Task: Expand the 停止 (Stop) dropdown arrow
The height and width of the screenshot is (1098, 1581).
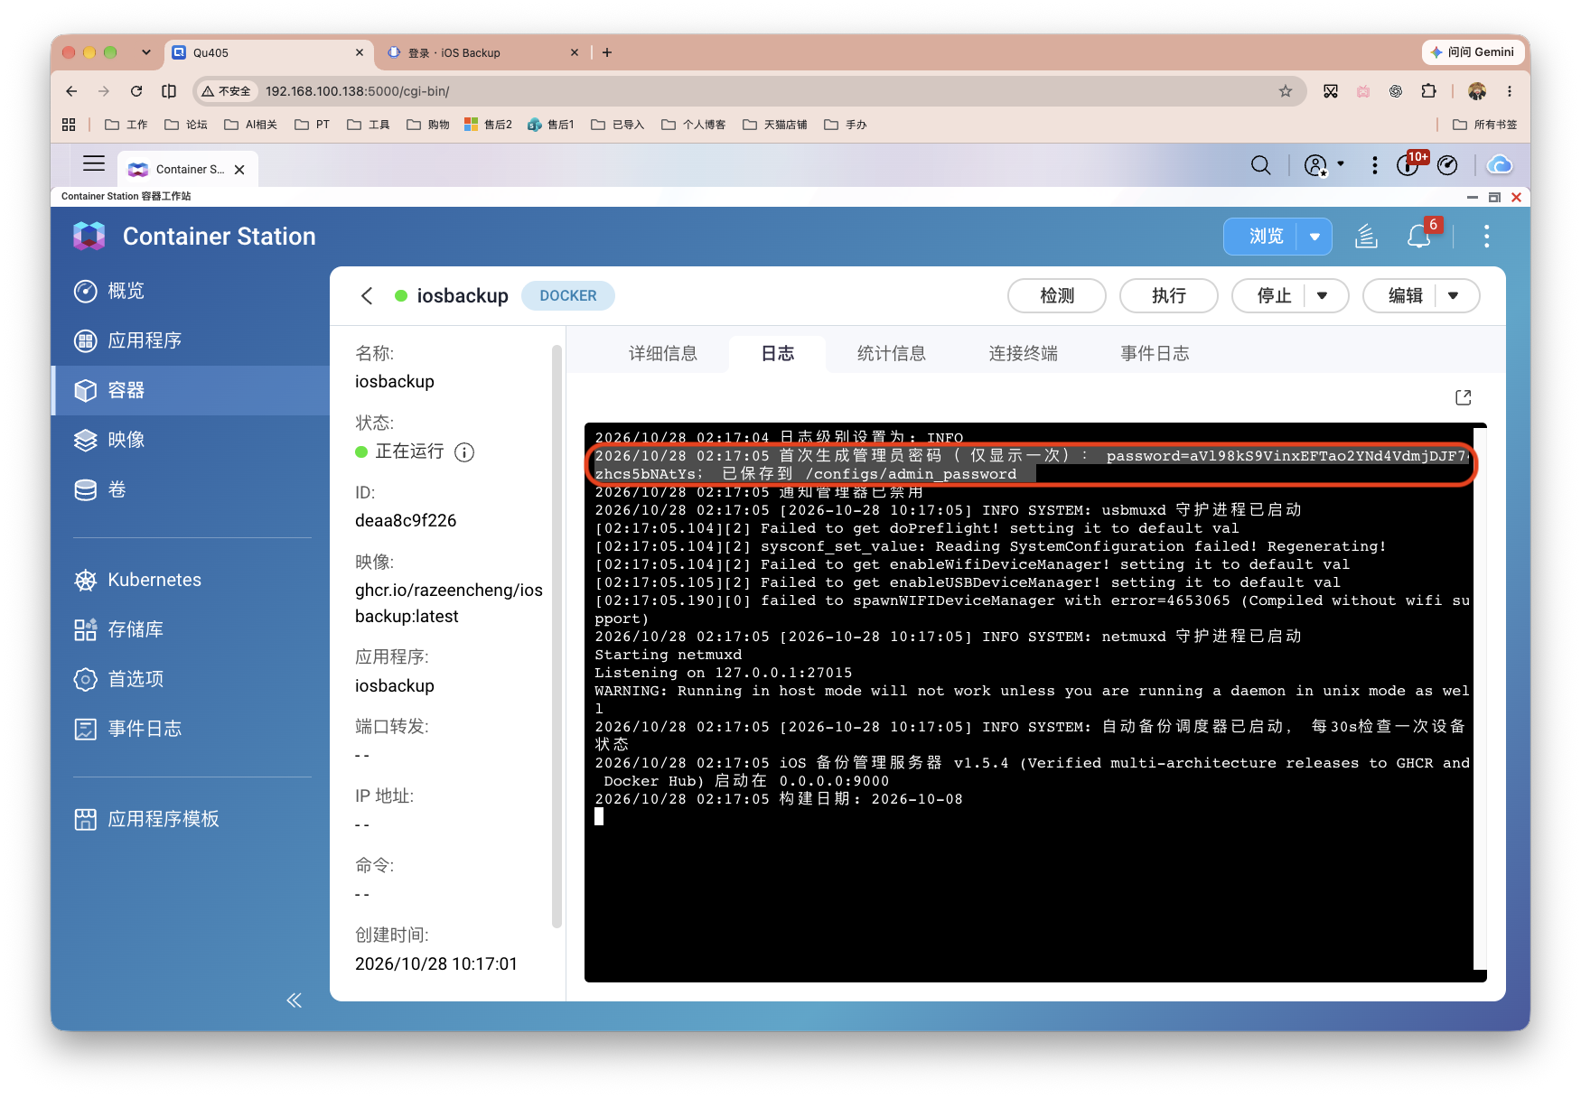Action: (1323, 296)
